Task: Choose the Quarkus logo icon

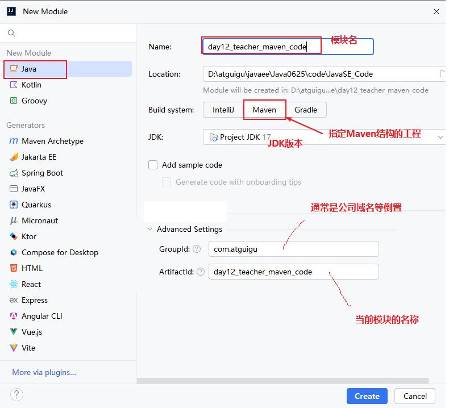Action: (14, 205)
